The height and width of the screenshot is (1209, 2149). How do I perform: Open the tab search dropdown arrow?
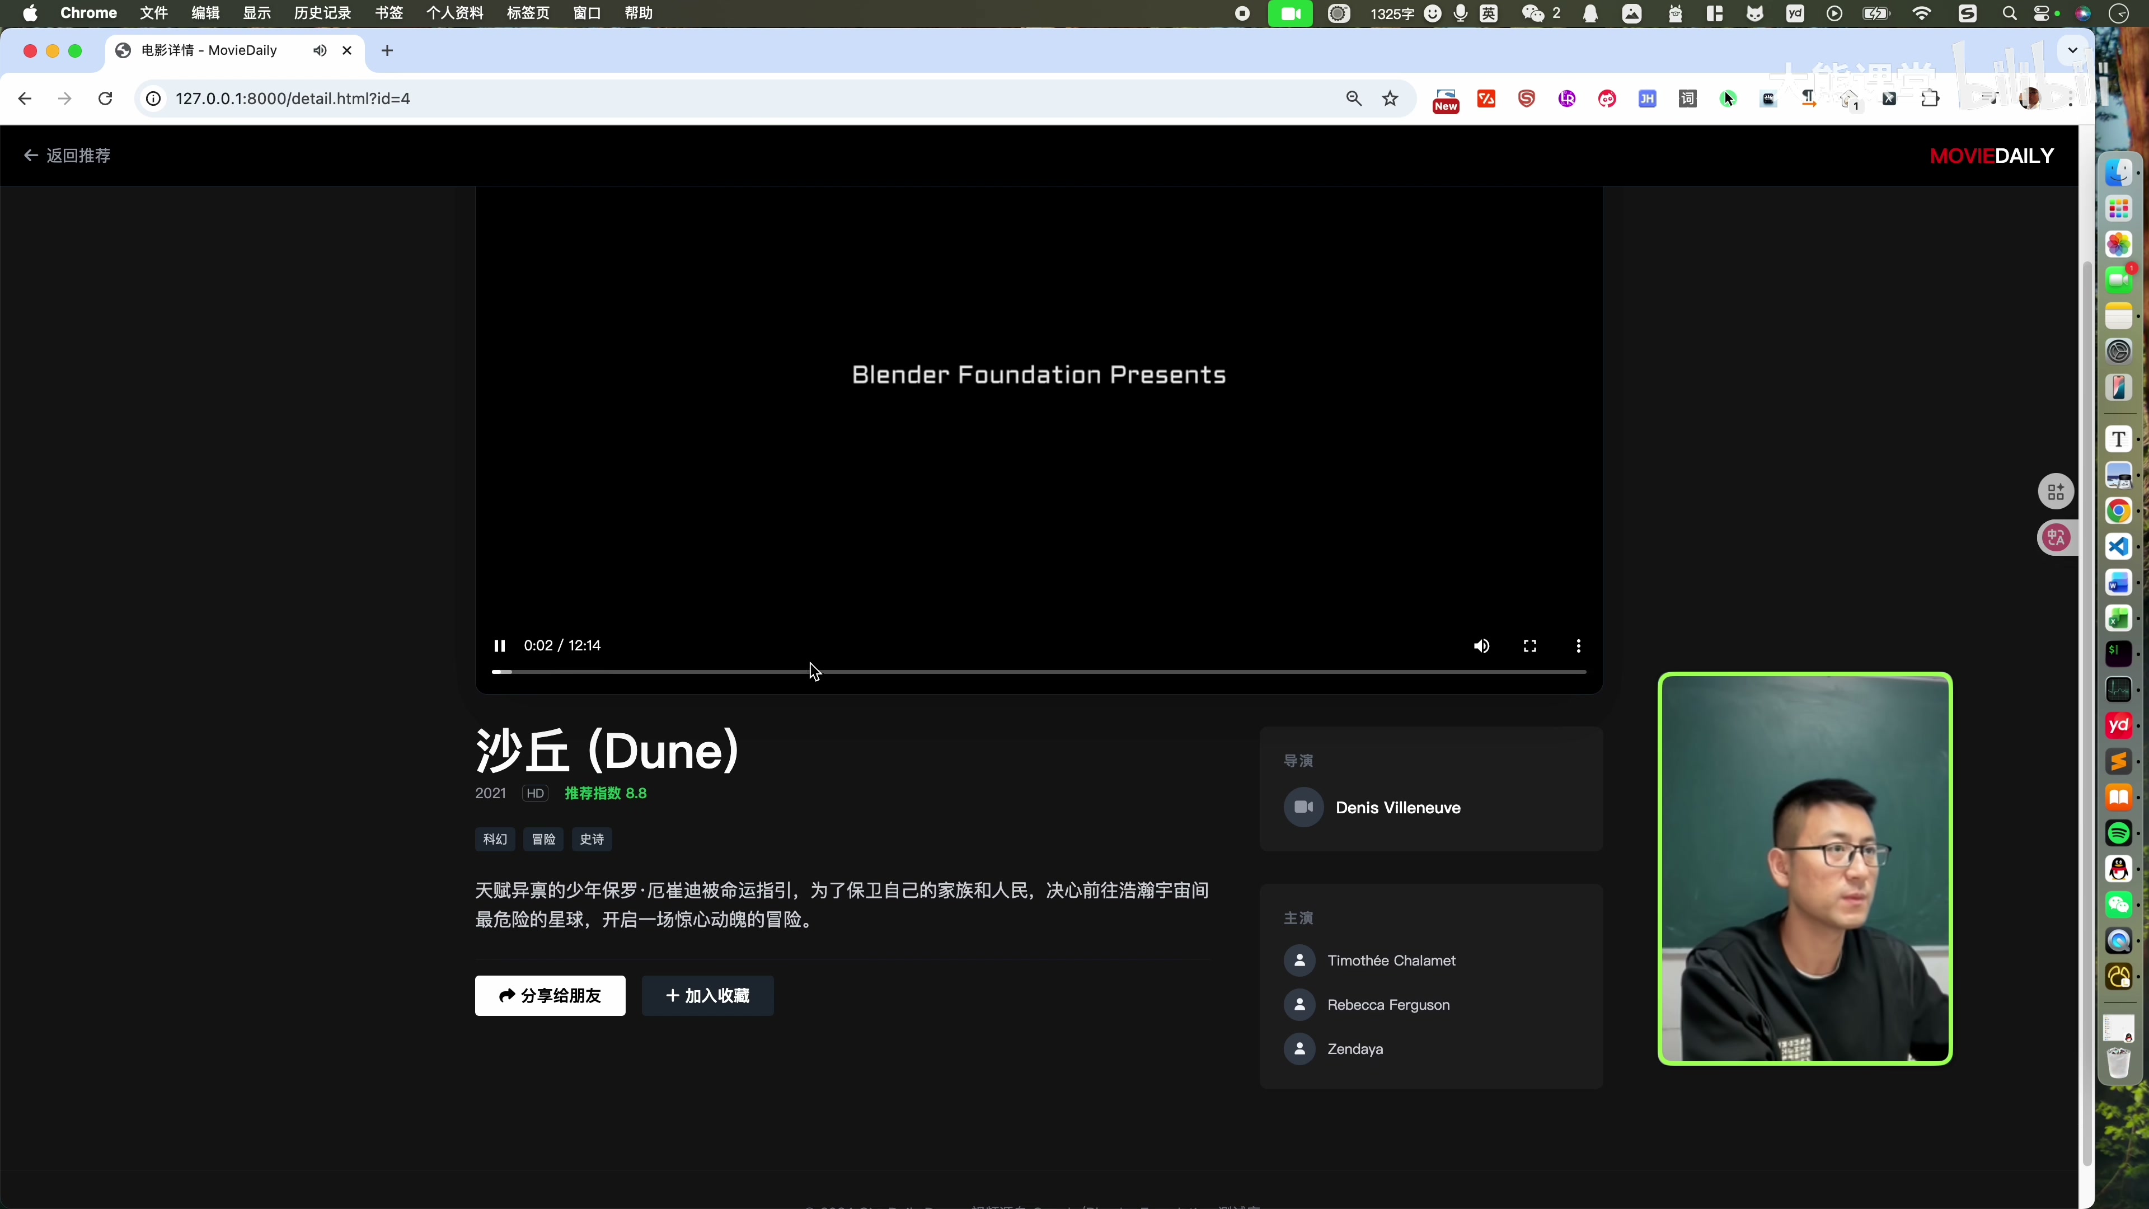coord(2072,50)
